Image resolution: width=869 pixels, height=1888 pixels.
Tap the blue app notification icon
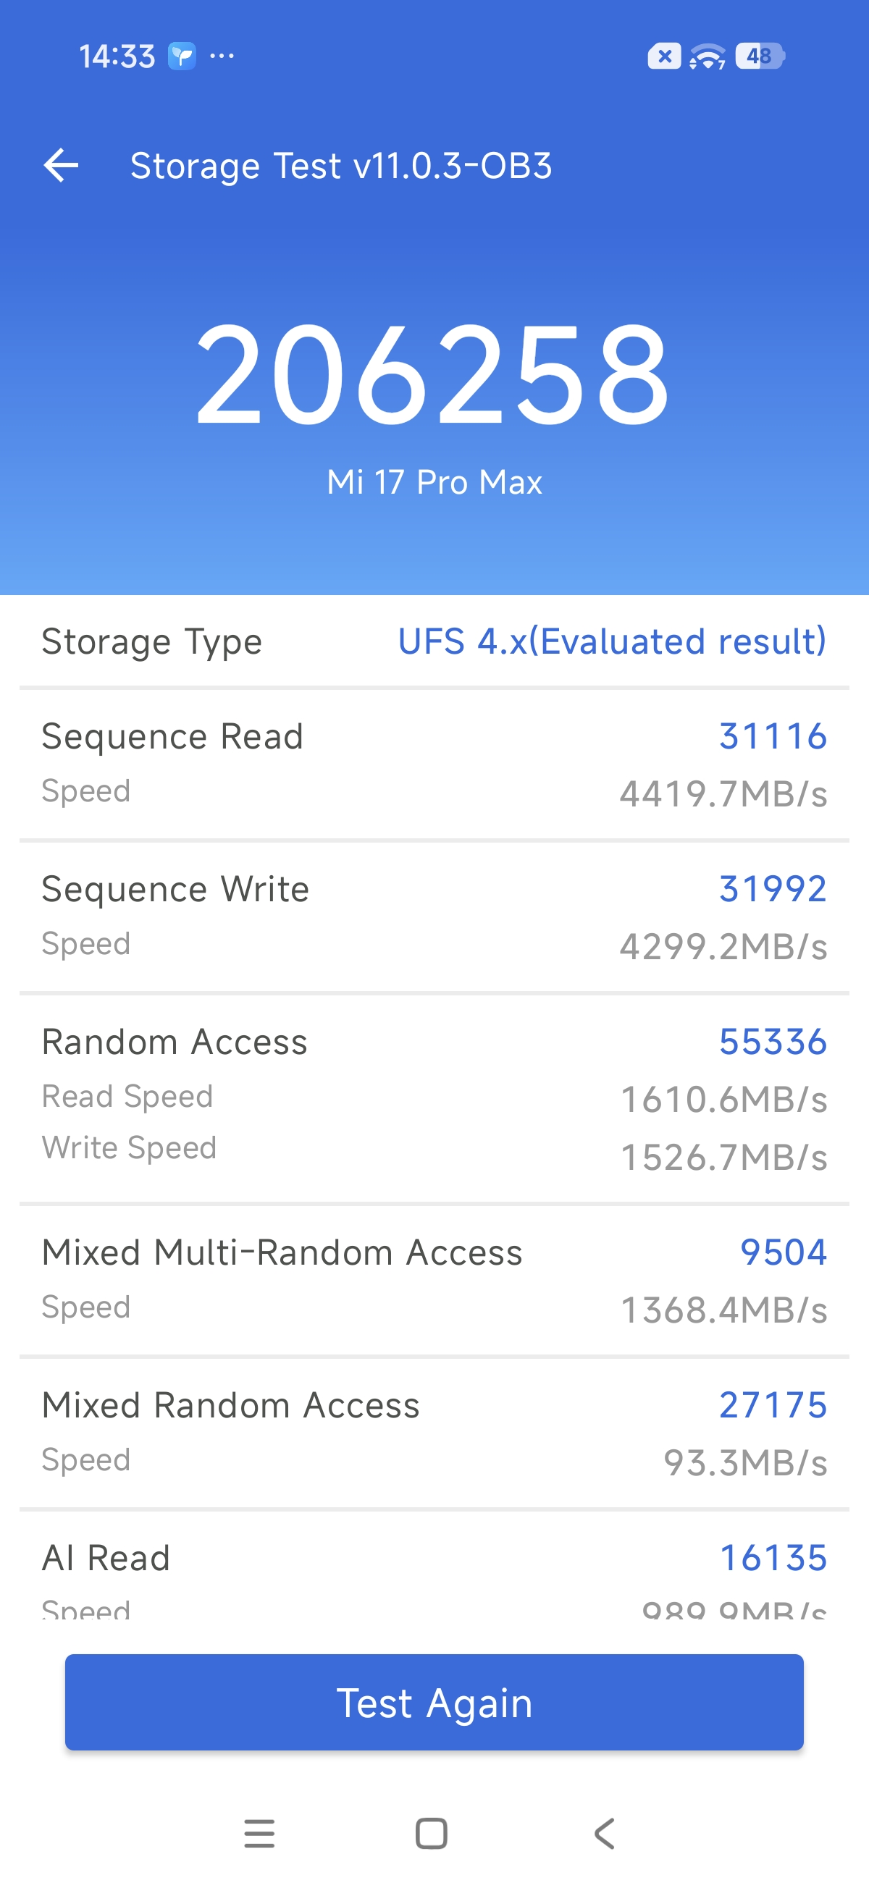pos(182,56)
